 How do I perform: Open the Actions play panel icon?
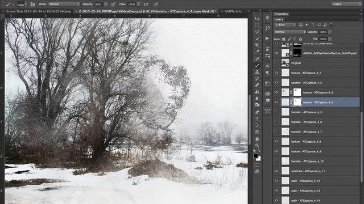[x=267, y=39]
